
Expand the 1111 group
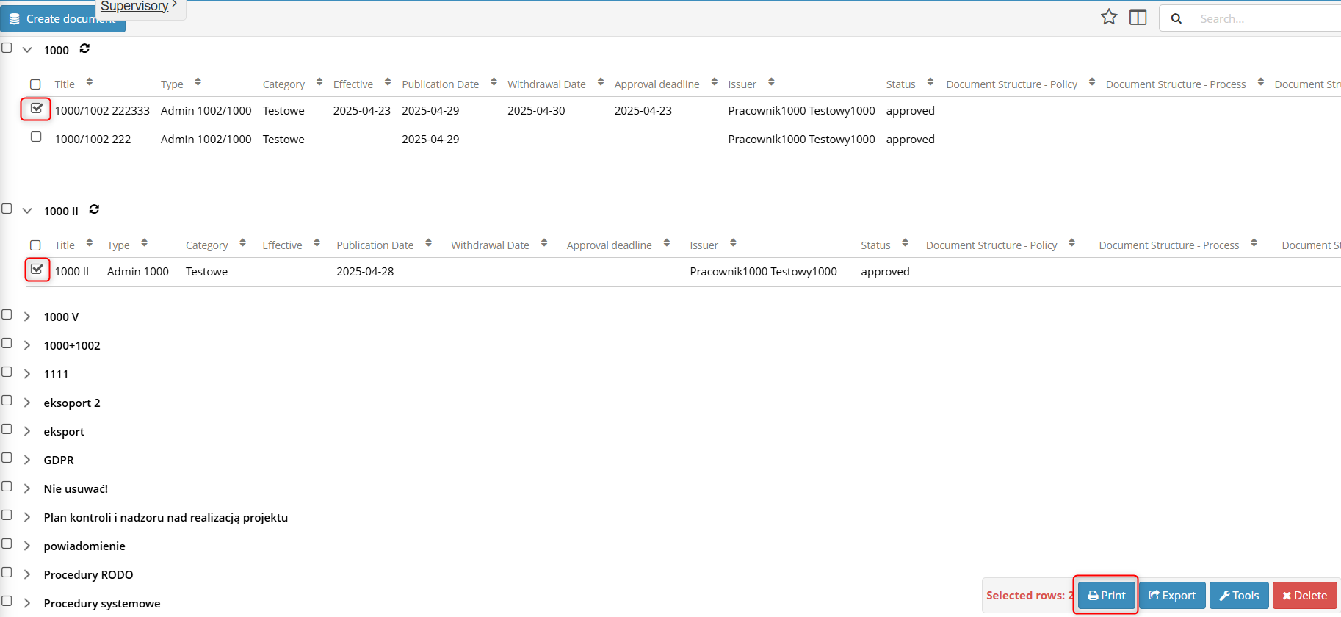(27, 374)
